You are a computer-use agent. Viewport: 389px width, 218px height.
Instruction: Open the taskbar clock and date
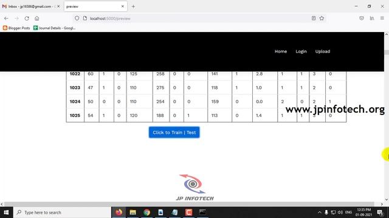[x=364, y=213]
